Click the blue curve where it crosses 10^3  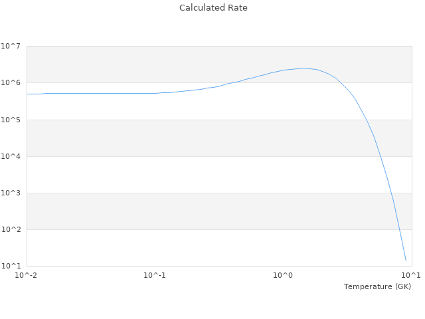[389, 193]
